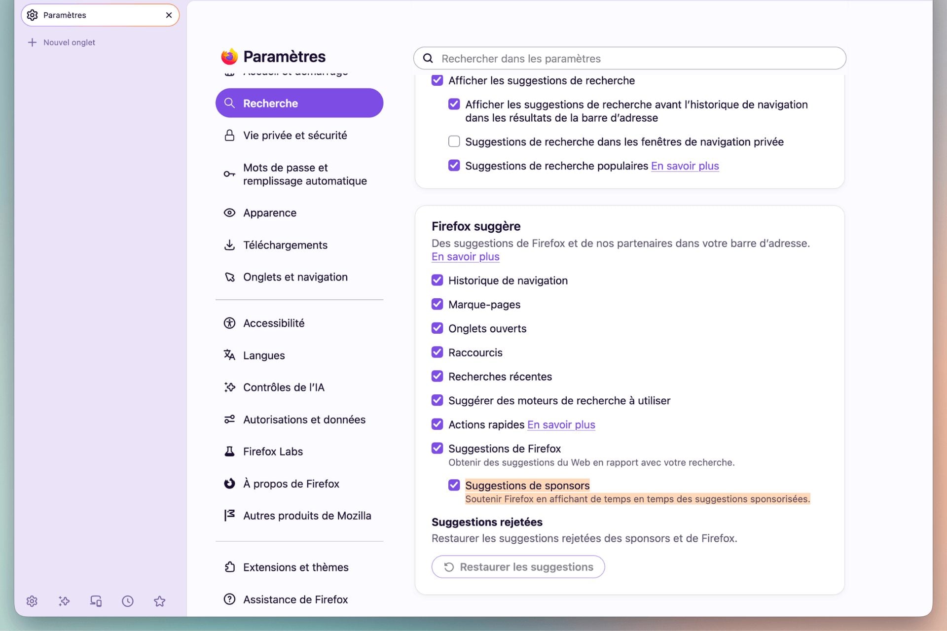The width and height of the screenshot is (947, 631).
Task: Uncheck Marque-pages checkbox
Action: point(437,304)
